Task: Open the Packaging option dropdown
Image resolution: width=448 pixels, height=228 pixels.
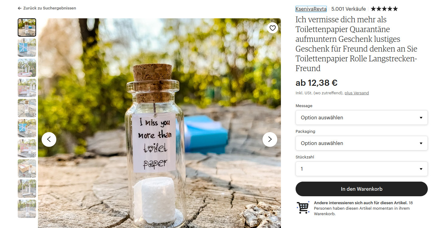Action: (362, 143)
